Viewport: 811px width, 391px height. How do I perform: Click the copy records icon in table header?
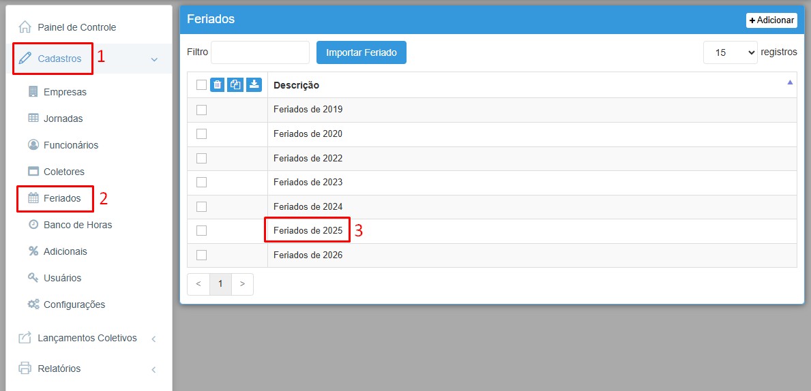(235, 85)
